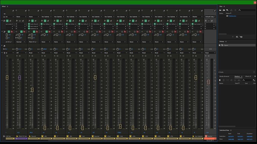Enable fx power on the Pitch FX Sen track
Viewport: 257px width, 144px height.
pos(20,21)
